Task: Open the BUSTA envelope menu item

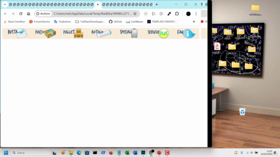Action: click(x=17, y=33)
